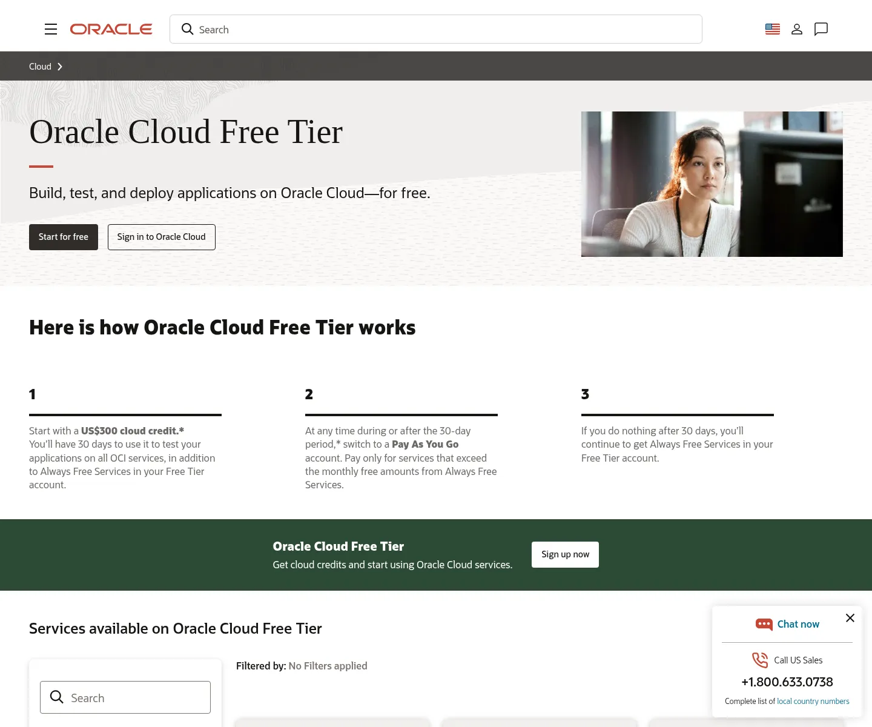Open the contact chat bubble icon in header

(821, 29)
